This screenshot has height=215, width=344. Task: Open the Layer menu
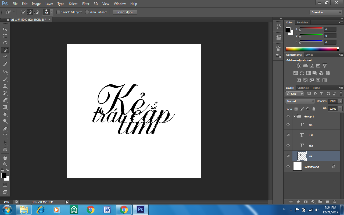coord(49,4)
